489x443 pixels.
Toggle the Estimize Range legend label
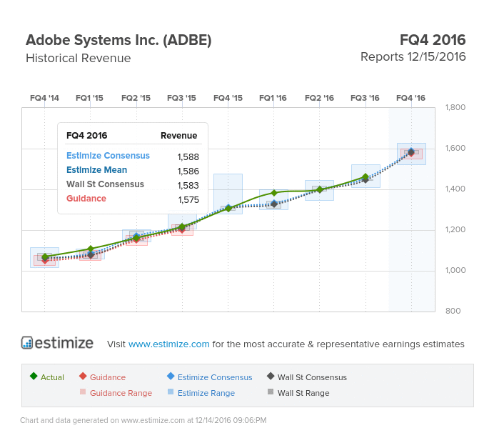206,393
